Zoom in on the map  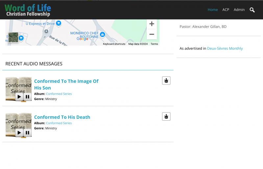(x=152, y=24)
